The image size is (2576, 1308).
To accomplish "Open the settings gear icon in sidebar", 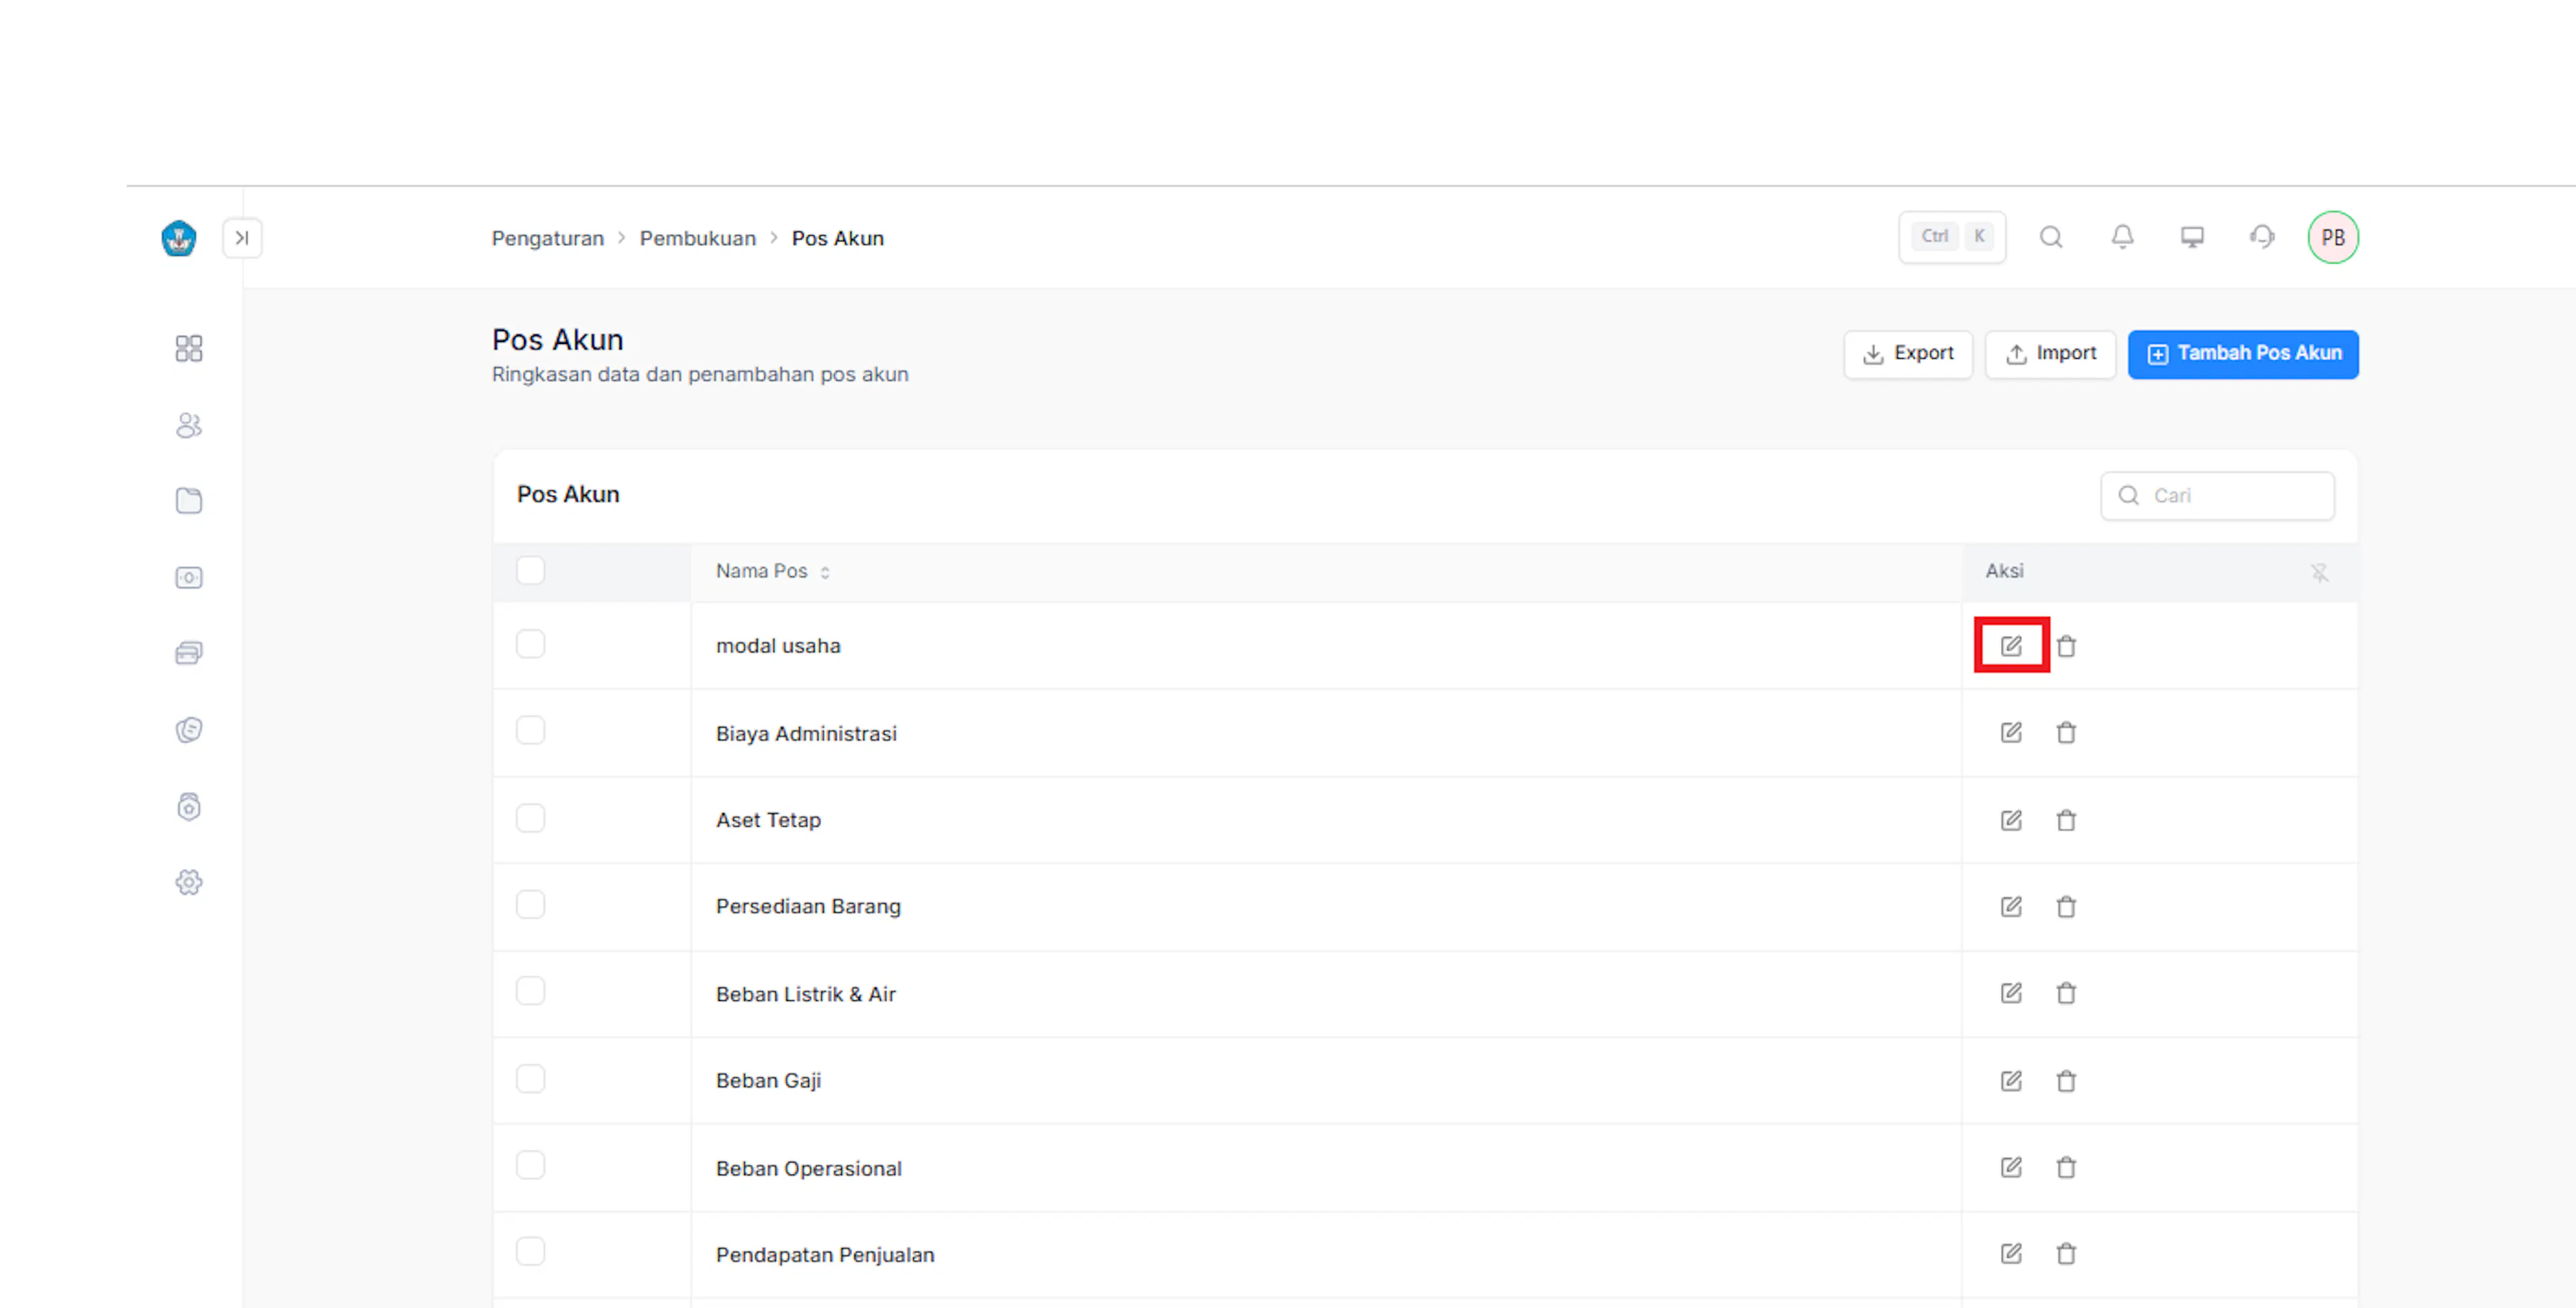I will click(x=189, y=882).
